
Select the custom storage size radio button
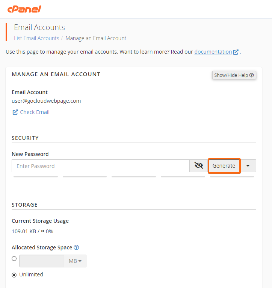point(14,259)
